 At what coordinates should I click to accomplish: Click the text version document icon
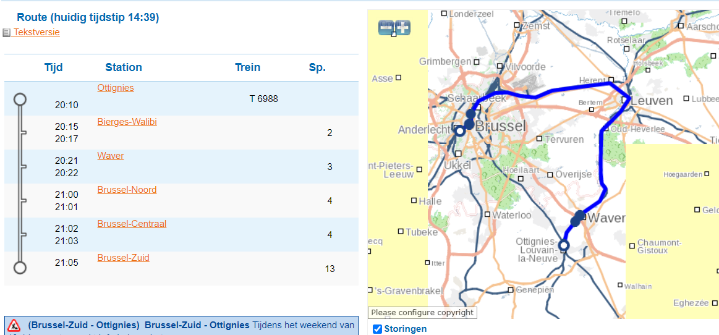point(7,33)
